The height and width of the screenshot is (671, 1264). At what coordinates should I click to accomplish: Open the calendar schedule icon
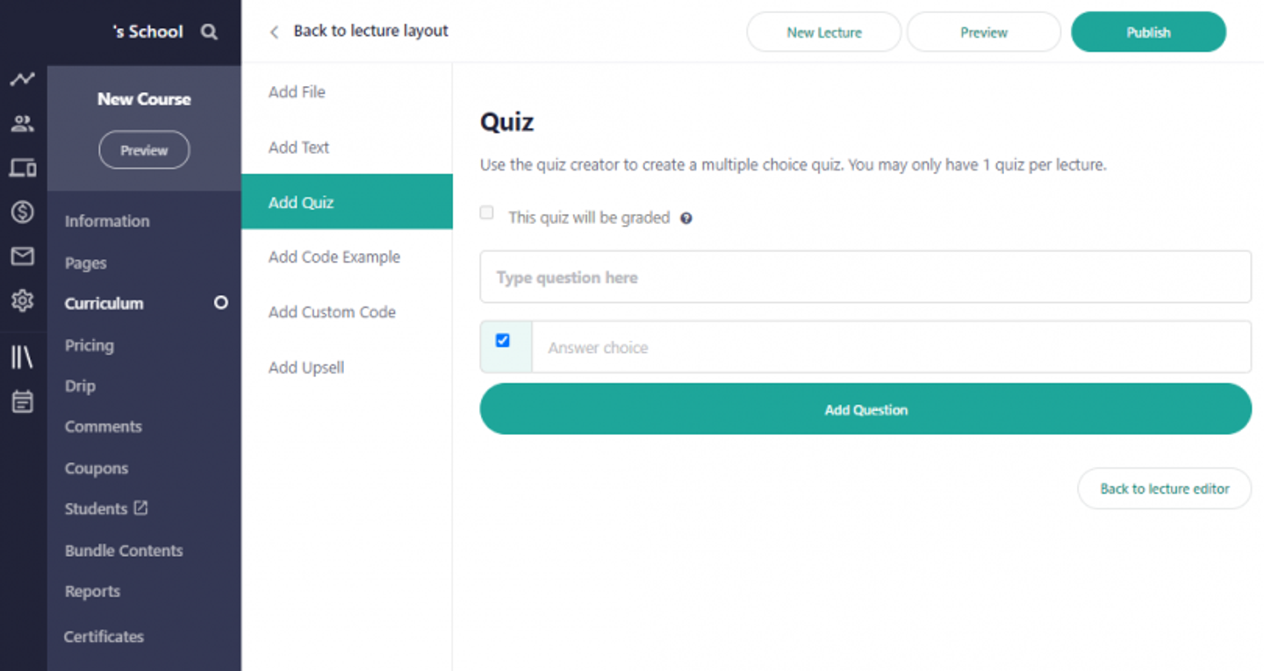click(x=22, y=400)
